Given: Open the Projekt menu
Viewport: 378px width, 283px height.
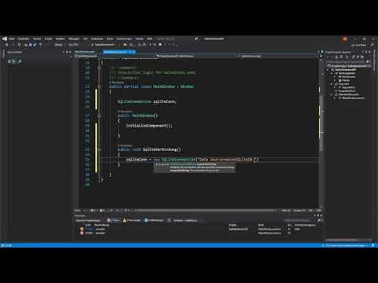Looking at the screenshot, I should click(48, 39).
